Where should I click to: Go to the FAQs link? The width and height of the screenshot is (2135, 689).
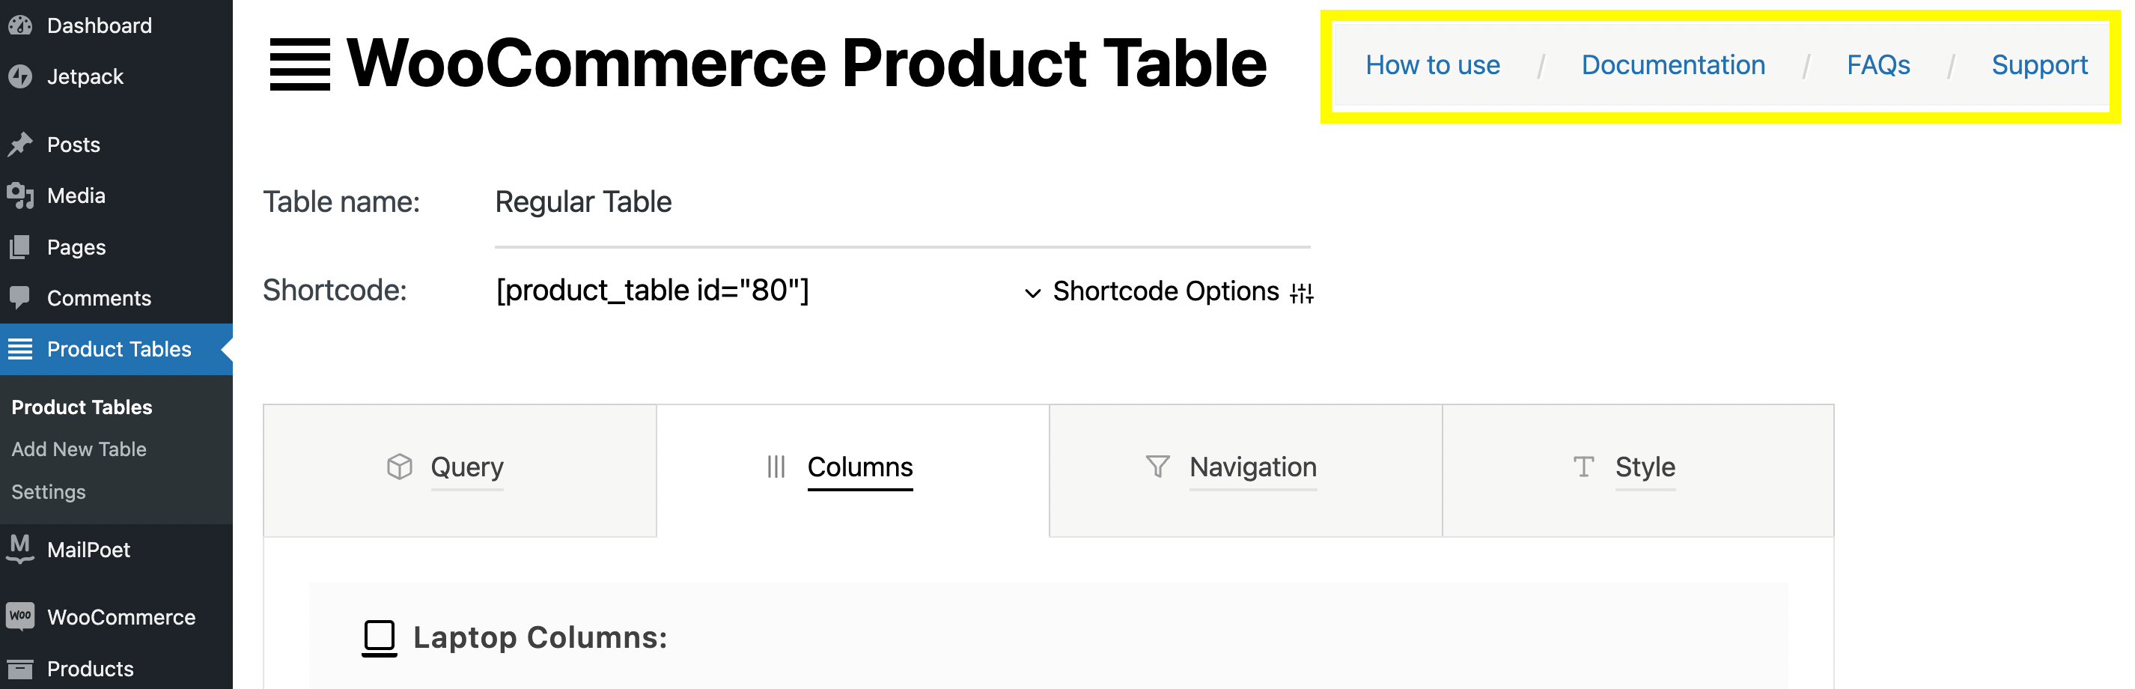pyautogui.click(x=1877, y=64)
